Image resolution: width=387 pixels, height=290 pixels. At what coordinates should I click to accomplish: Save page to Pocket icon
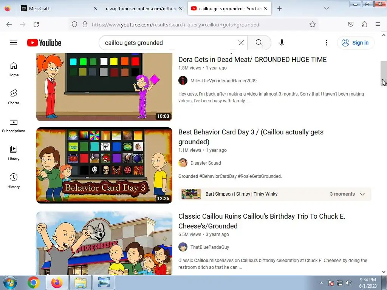tap(350, 25)
